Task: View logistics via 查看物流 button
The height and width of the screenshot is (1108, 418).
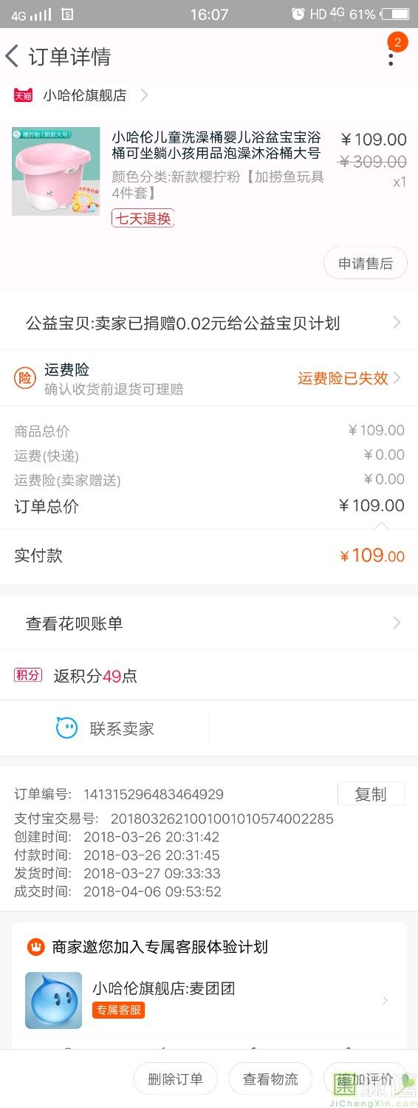Action: tap(270, 1079)
